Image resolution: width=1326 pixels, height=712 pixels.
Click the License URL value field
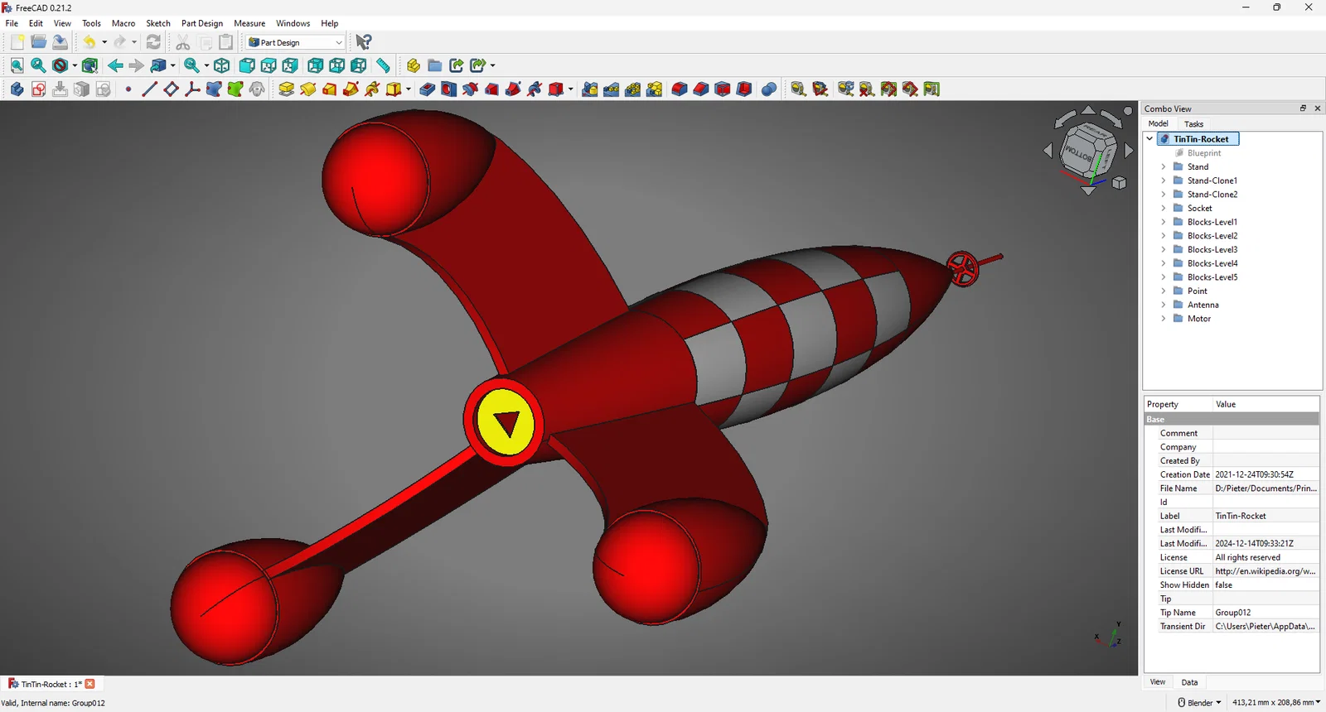(x=1266, y=571)
